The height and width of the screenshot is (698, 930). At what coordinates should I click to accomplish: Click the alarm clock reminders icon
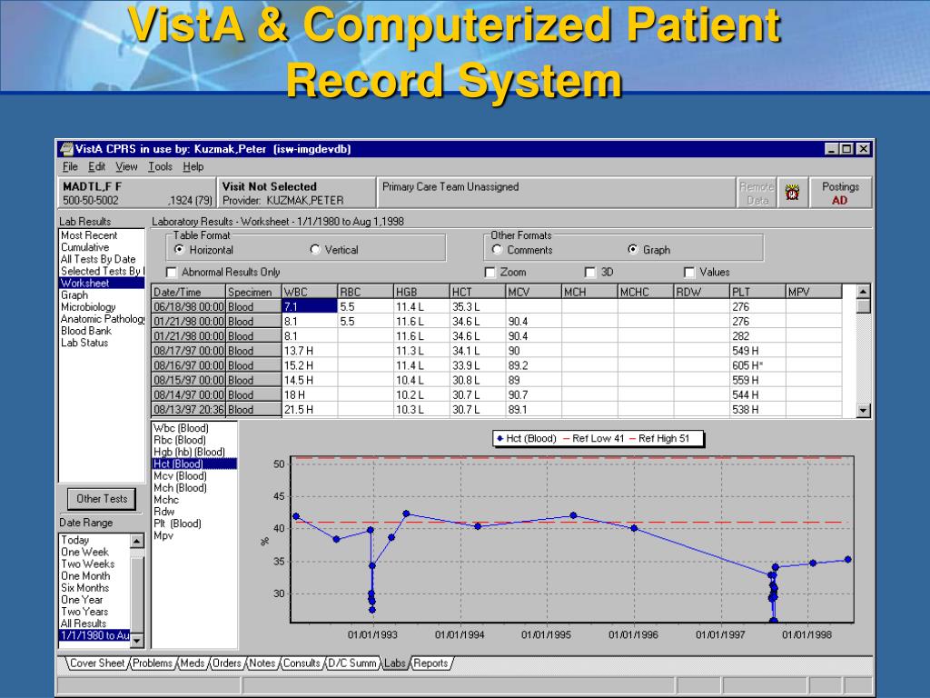pos(792,193)
